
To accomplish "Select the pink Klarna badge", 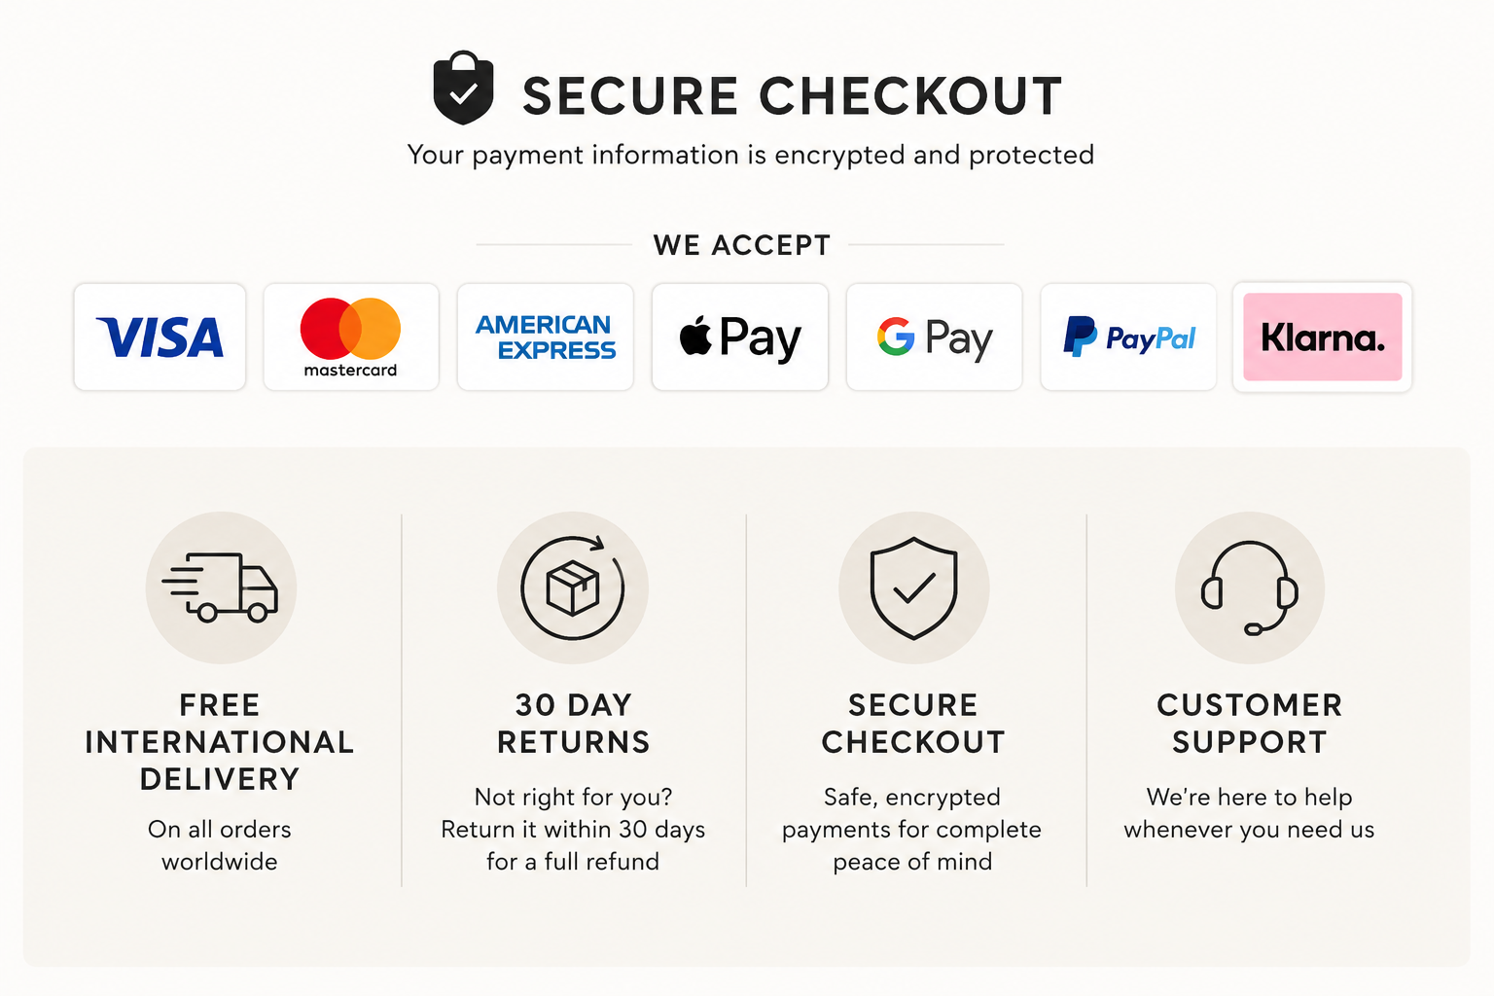I will [1323, 337].
